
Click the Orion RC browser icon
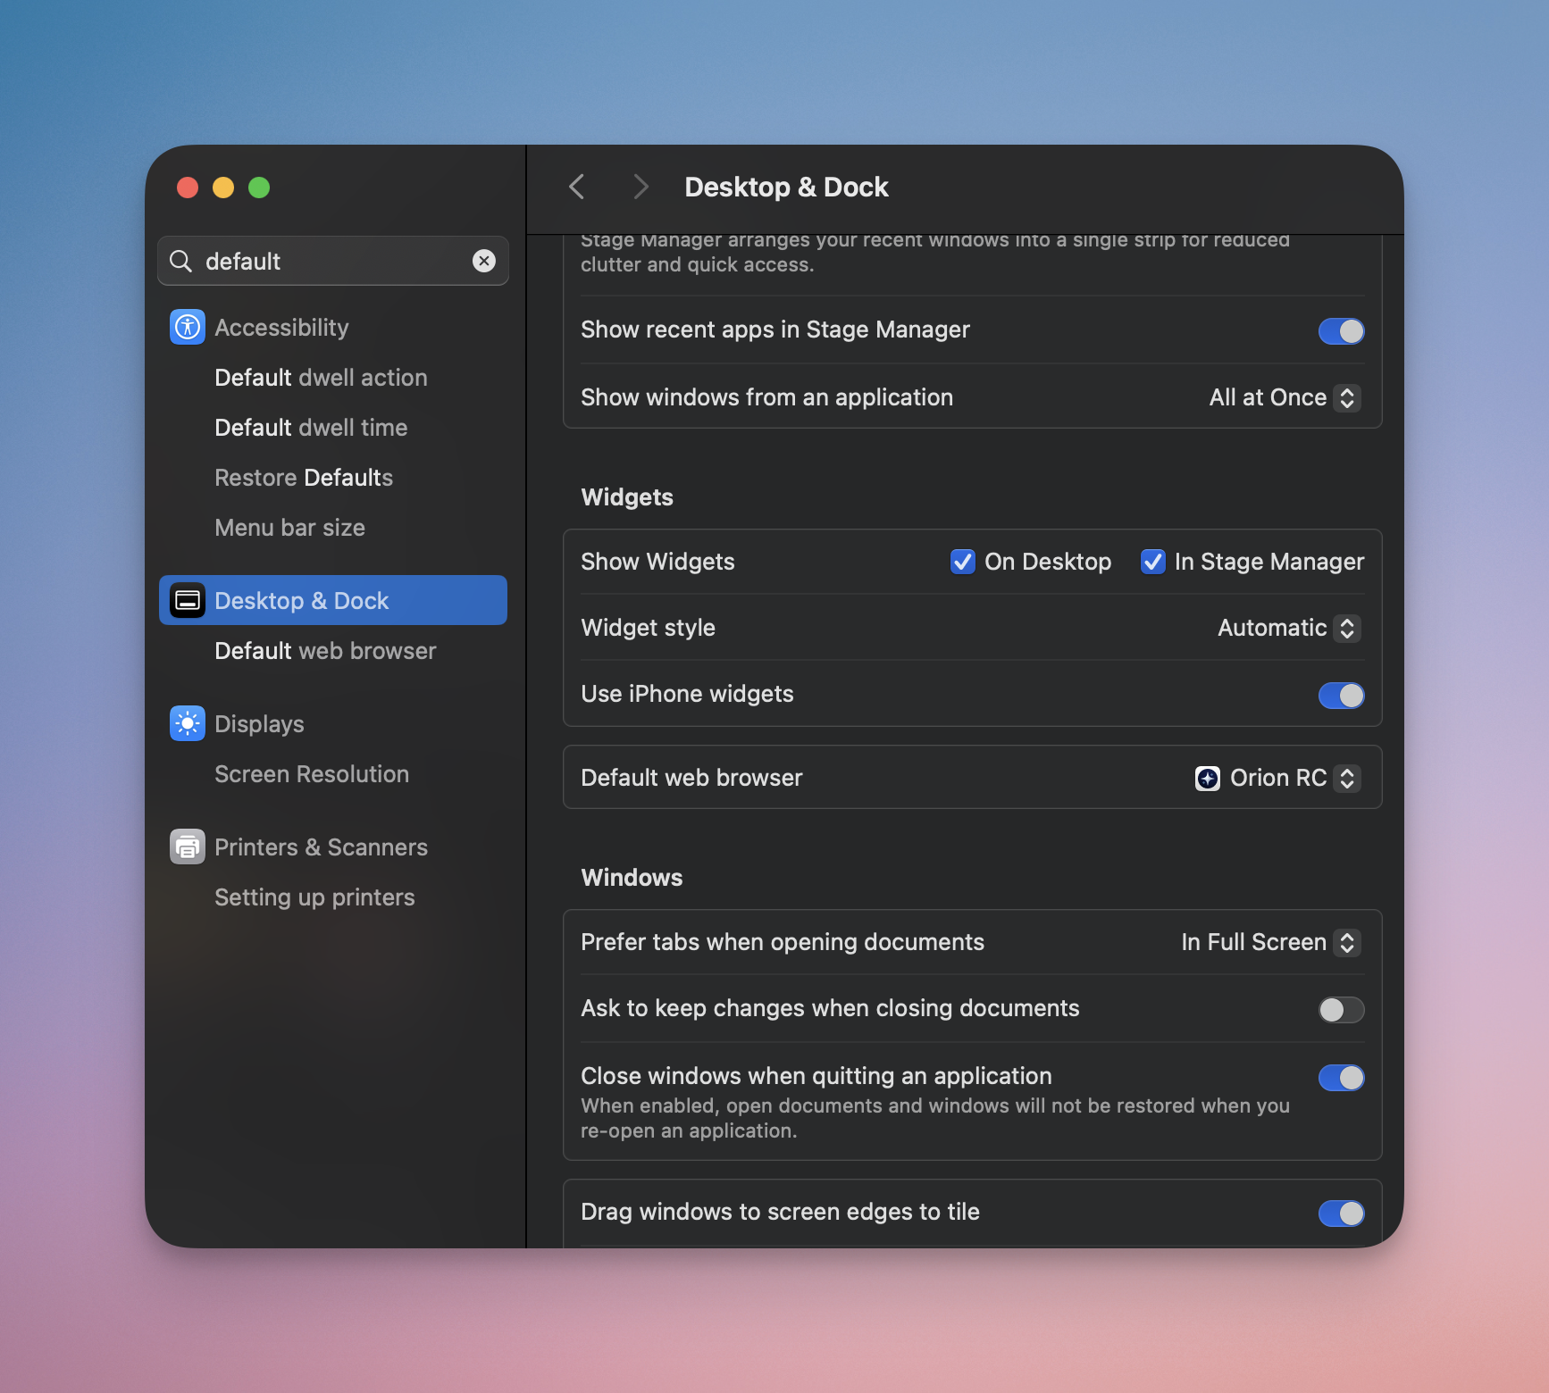tap(1207, 779)
